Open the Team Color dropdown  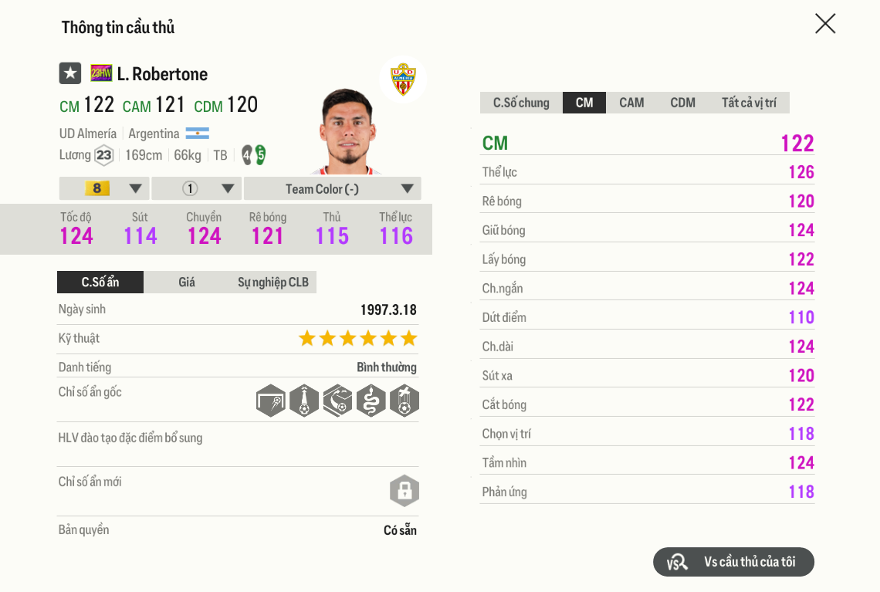[332, 188]
